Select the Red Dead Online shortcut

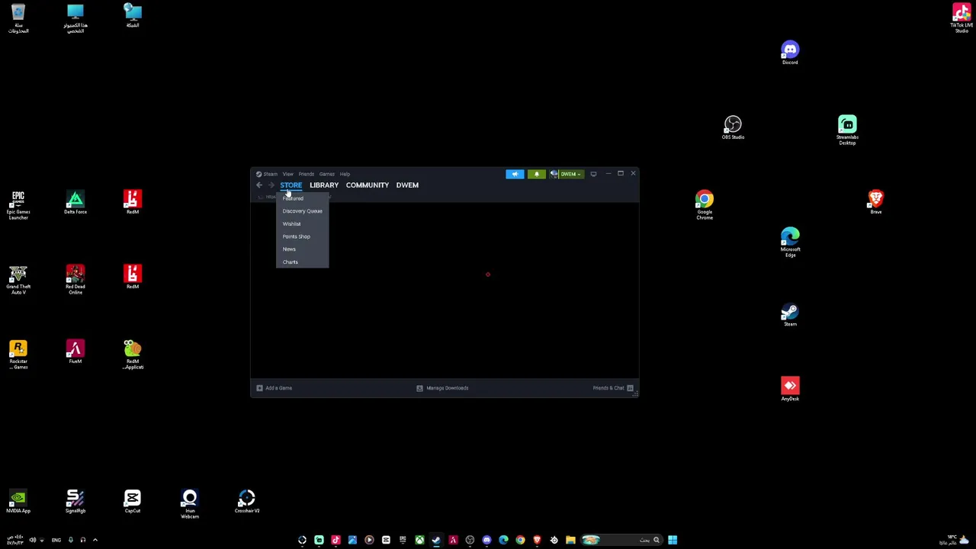pos(75,280)
